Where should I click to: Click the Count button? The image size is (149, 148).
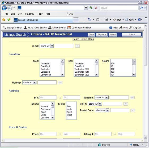[x=113, y=35]
